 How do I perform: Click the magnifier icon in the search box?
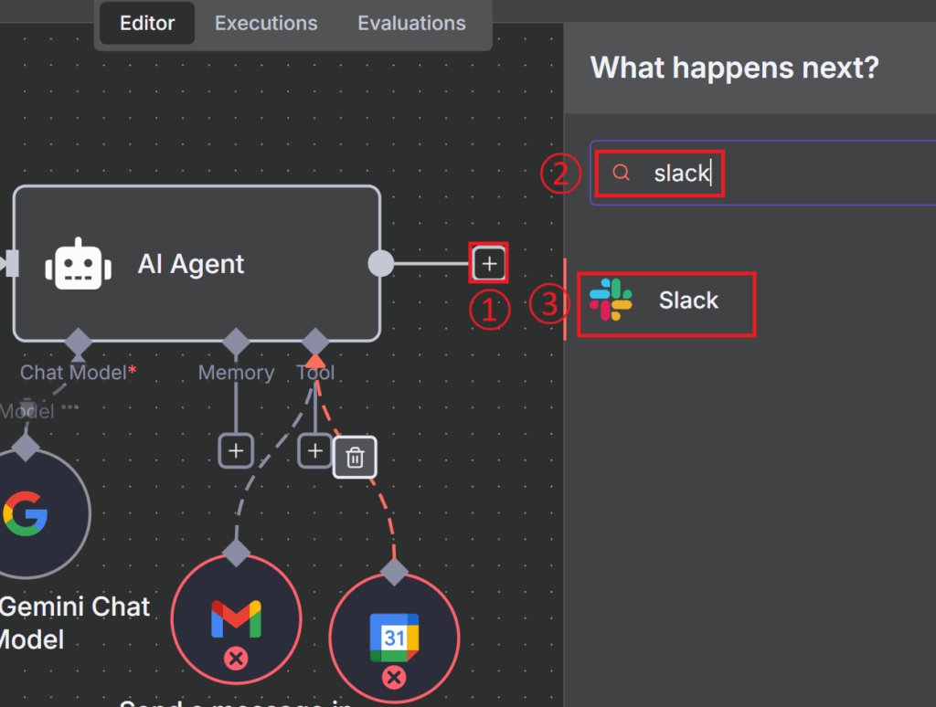click(x=622, y=173)
